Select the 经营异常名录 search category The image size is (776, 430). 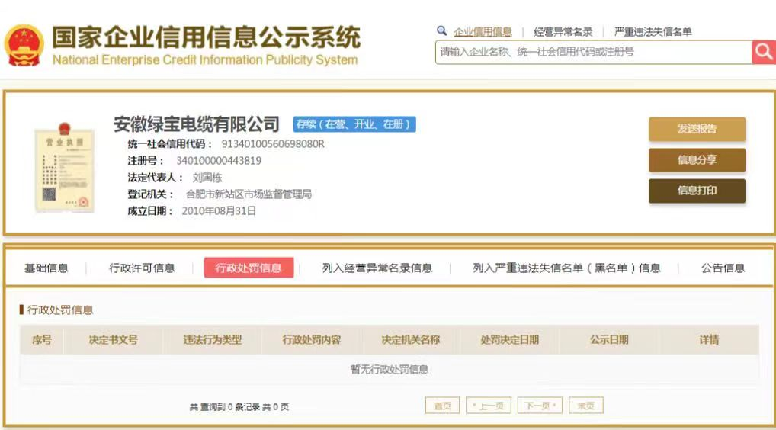[x=563, y=32]
